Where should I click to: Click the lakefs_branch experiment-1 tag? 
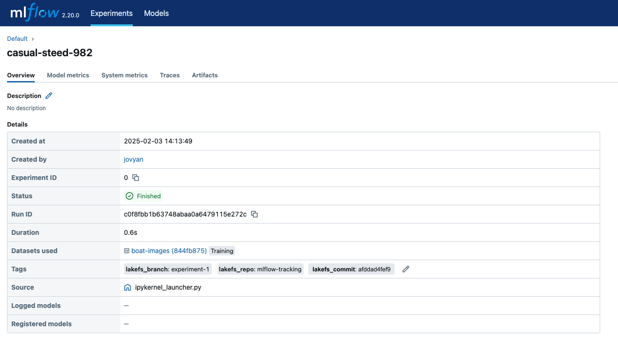(168, 269)
